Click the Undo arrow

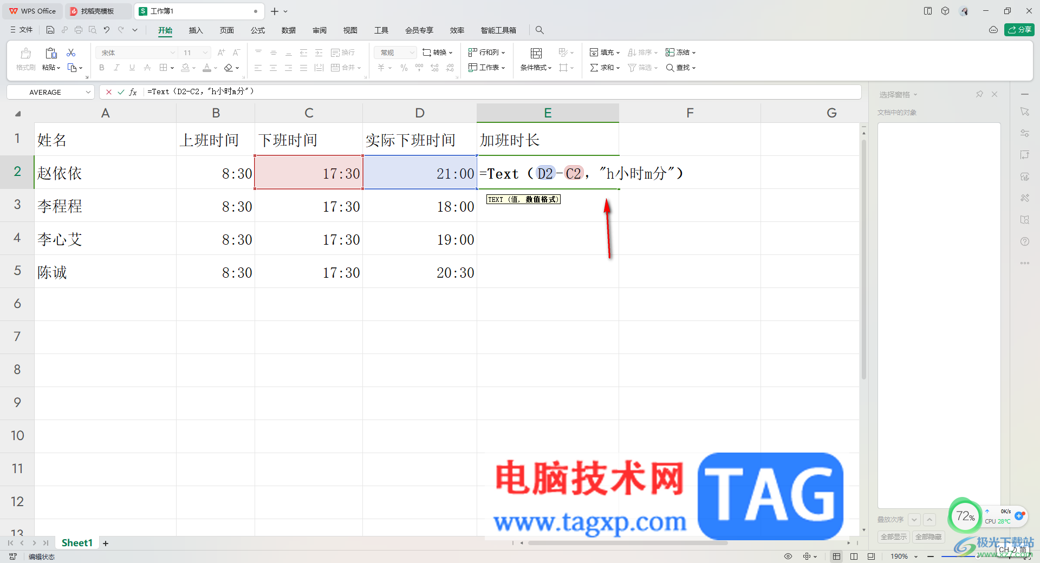click(107, 30)
